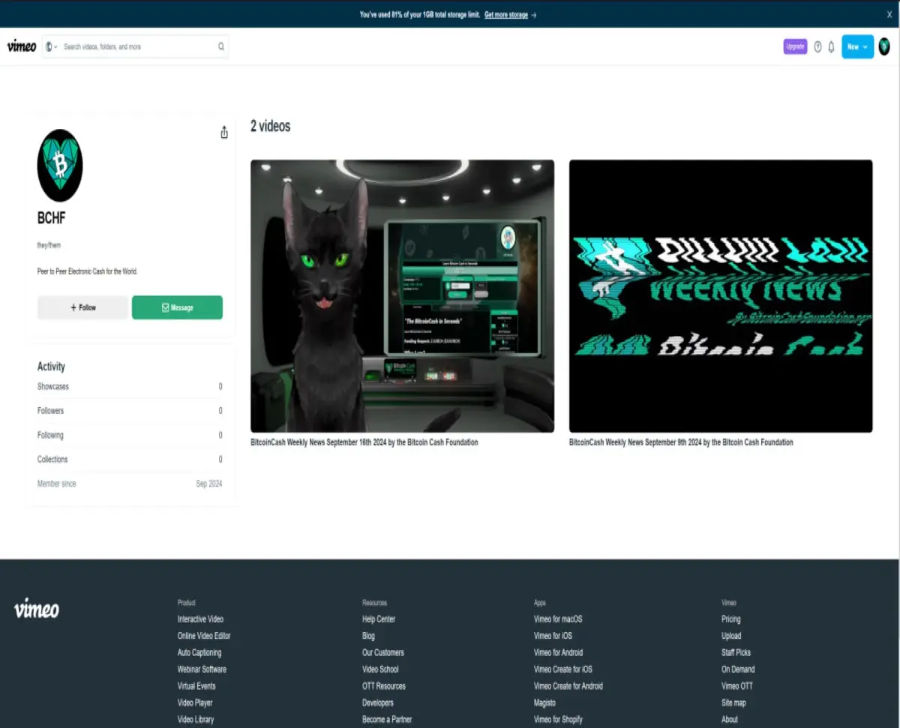Open OTT Resources footer link

coord(384,686)
